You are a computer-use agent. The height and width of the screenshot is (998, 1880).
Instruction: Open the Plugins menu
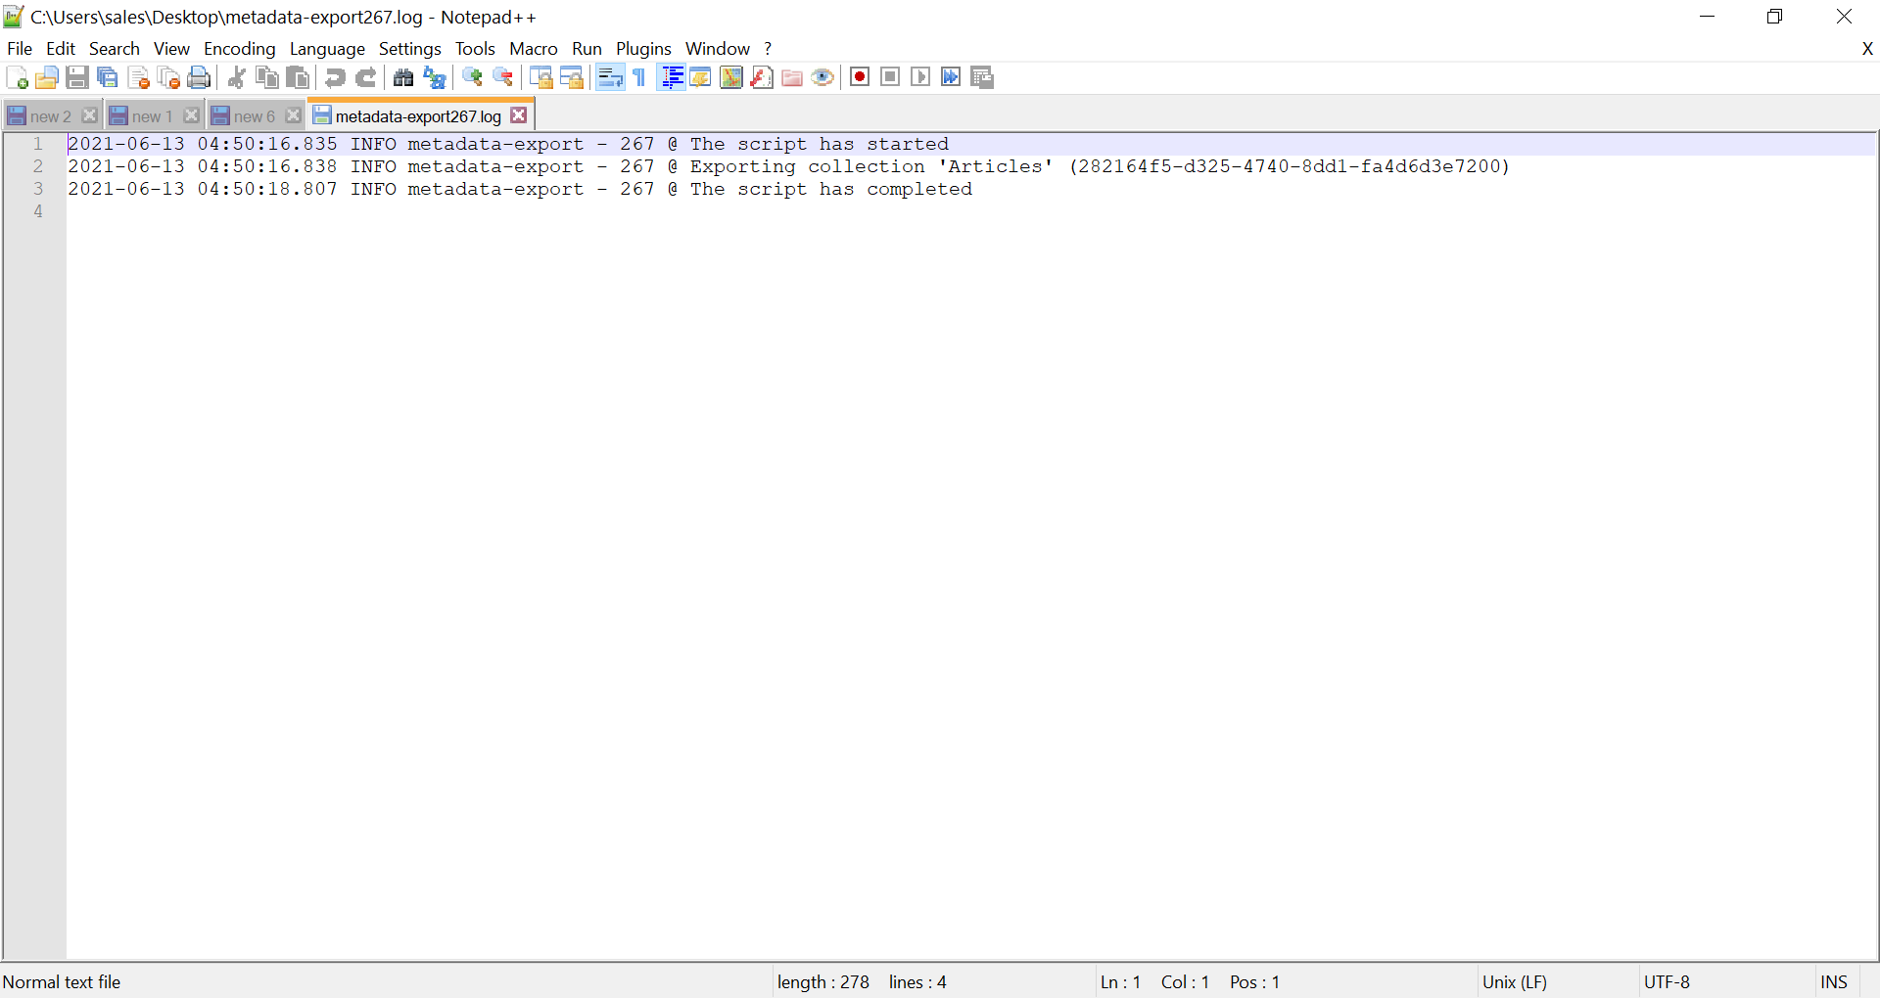(x=643, y=48)
